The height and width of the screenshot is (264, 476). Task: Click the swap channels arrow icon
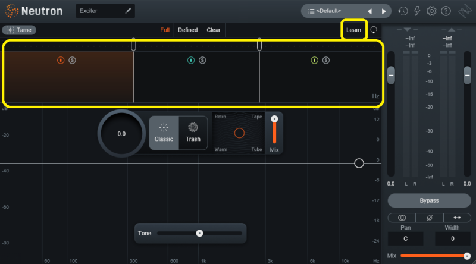(457, 218)
